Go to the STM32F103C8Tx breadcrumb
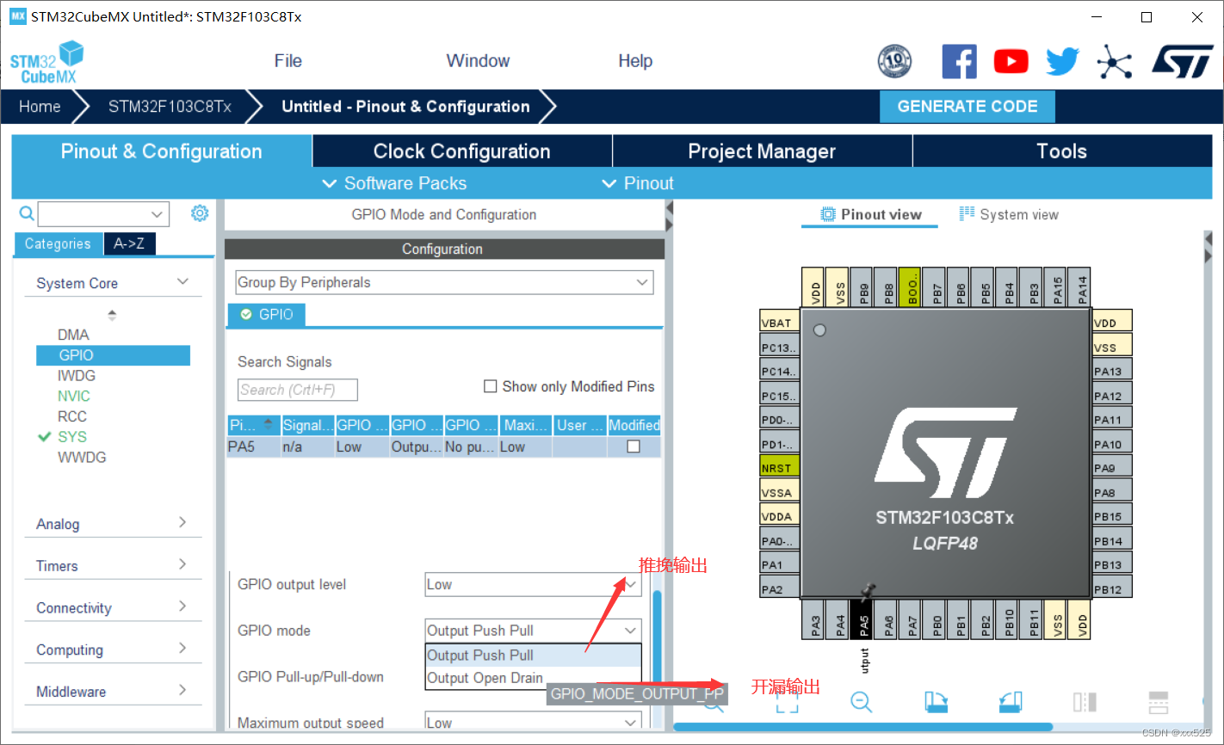The height and width of the screenshot is (745, 1224). [170, 107]
